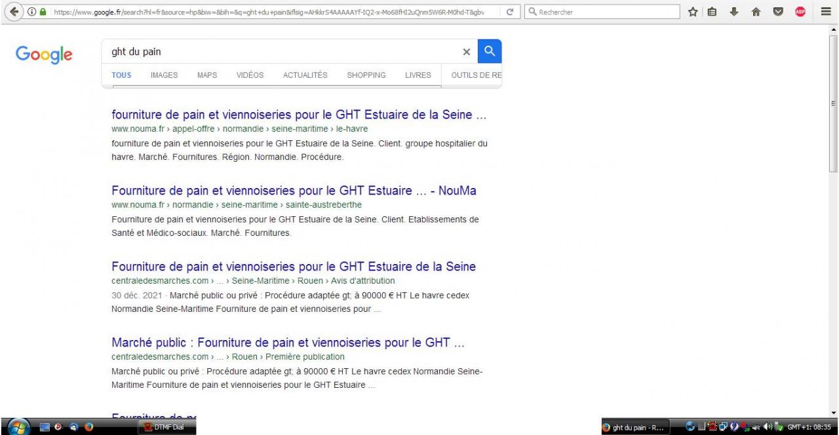The width and height of the screenshot is (839, 435).
Task: Switch to 'ght du pain' Firefox taskbar button
Action: pos(635,428)
